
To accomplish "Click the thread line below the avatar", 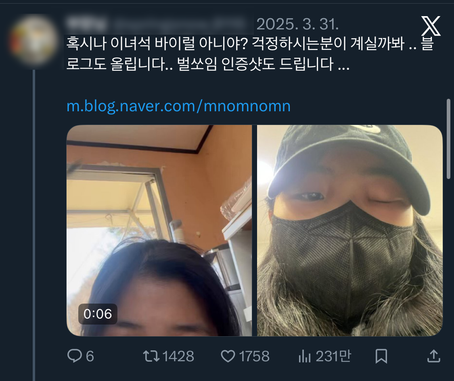I will [x=34, y=222].
